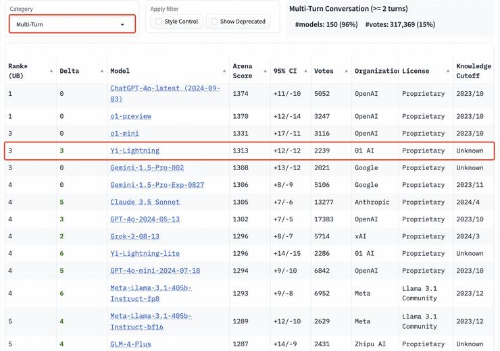Open the Yi-Lightning-lite model link
This screenshot has height=351, width=500.
(x=145, y=254)
